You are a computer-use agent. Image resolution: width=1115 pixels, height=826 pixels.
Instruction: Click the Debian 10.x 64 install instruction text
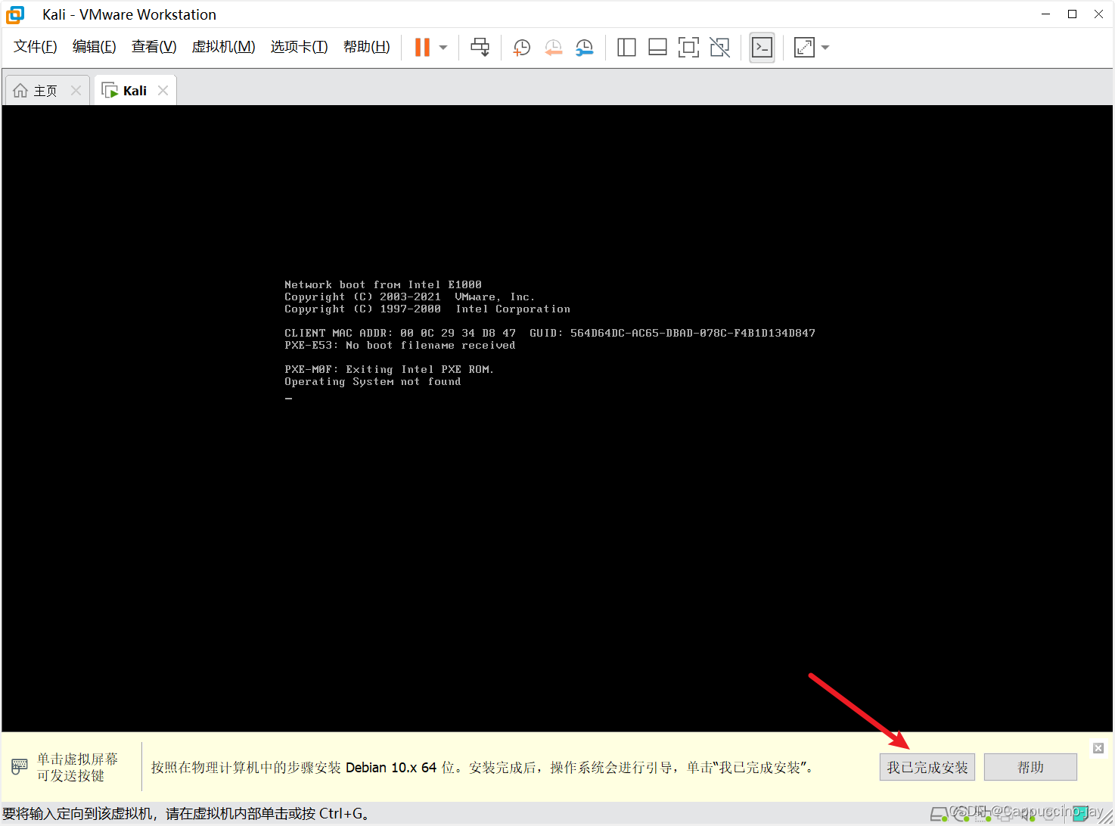(482, 768)
